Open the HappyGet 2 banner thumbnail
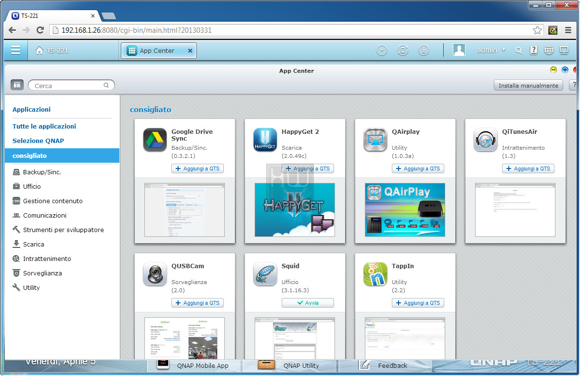 [295, 209]
